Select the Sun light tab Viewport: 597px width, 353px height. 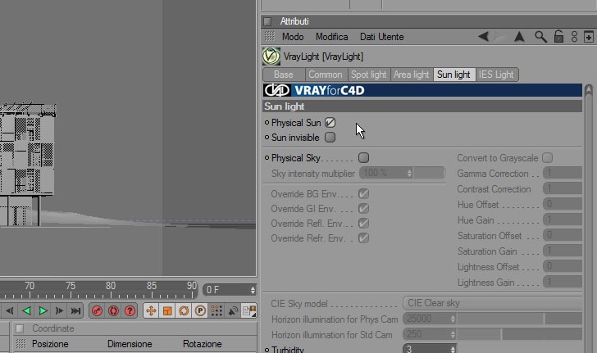[x=453, y=75]
